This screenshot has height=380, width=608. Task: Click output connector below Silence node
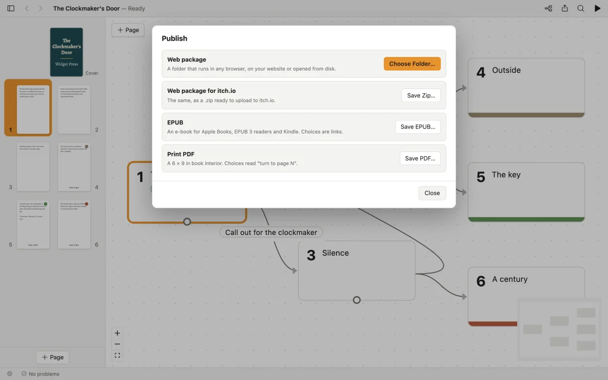pyautogui.click(x=357, y=300)
